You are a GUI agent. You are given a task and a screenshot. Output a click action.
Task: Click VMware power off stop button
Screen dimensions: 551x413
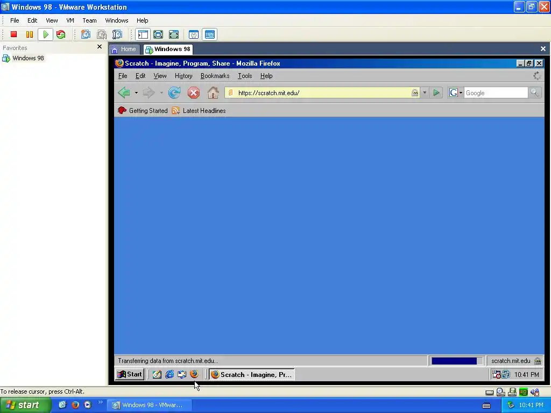click(13, 34)
